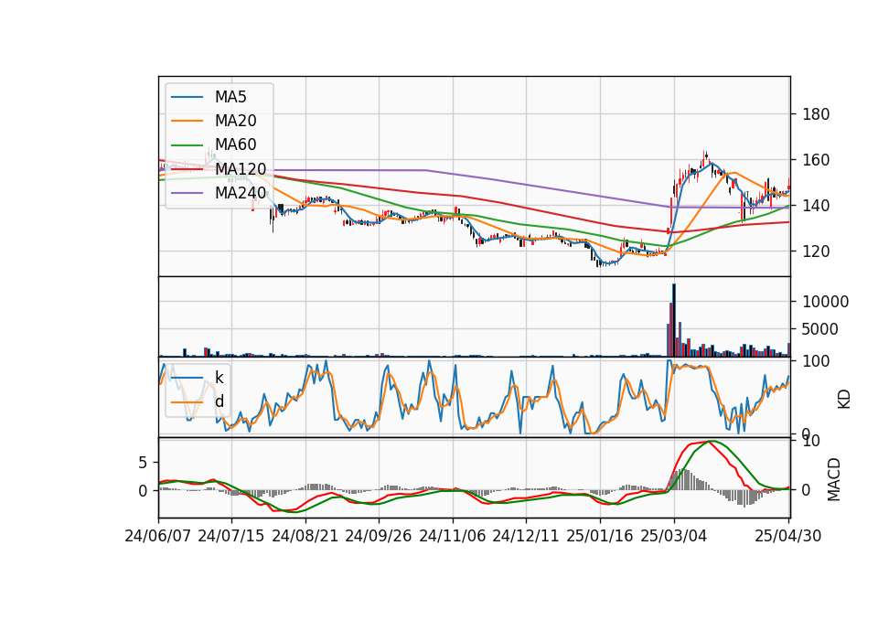This screenshot has width=878, height=631.
Task: Click the 5000 volume axis label
Action: (820, 329)
